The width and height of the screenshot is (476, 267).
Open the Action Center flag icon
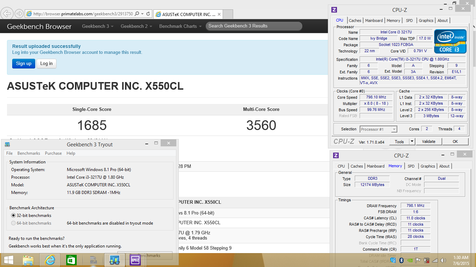pos(418,260)
